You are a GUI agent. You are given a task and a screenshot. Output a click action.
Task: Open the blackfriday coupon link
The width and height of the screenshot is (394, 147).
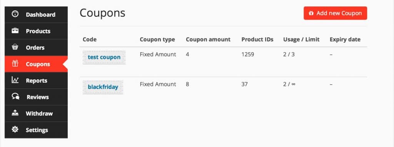(103, 87)
